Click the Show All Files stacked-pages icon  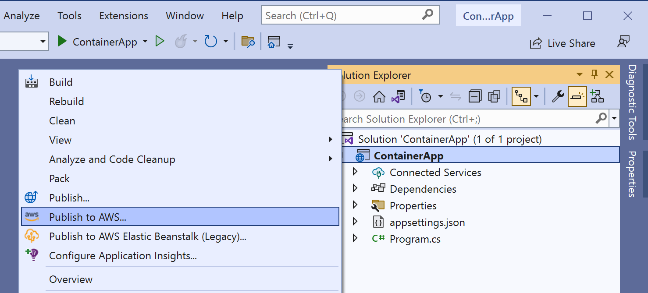494,96
